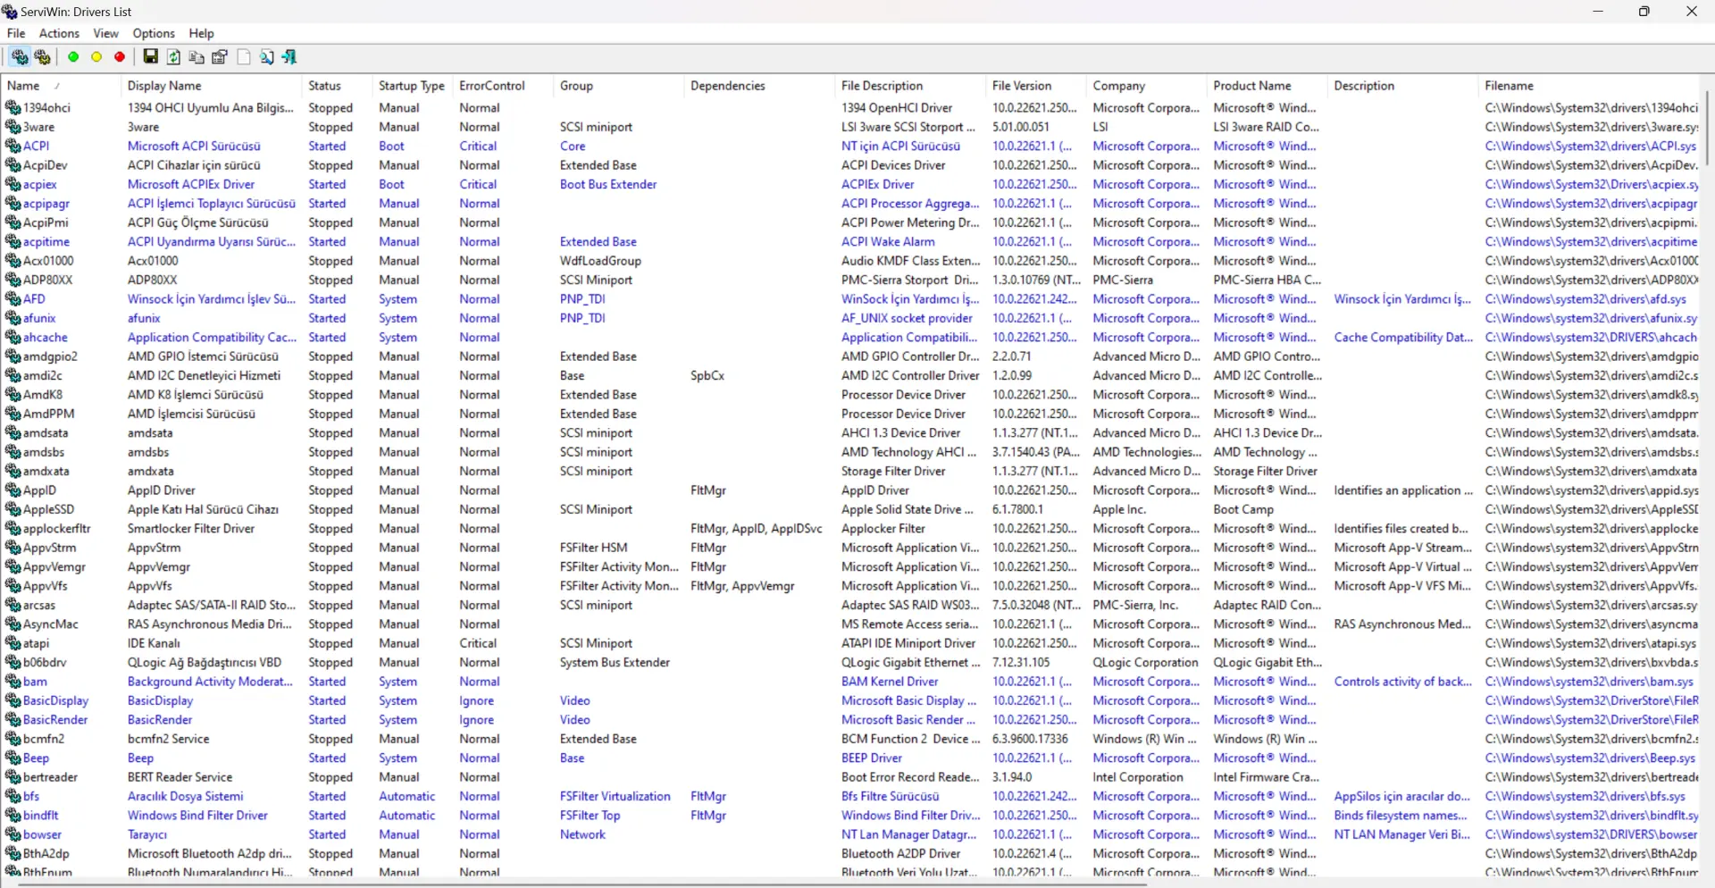This screenshot has height=888, width=1715.
Task: Sort by the Filename column header
Action: (x=1590, y=86)
